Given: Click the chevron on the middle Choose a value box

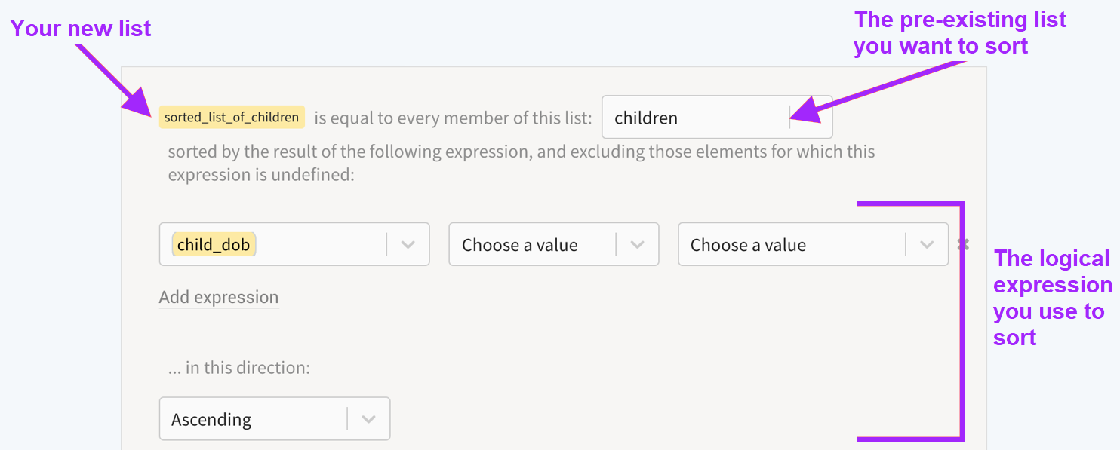Looking at the screenshot, I should click(638, 244).
